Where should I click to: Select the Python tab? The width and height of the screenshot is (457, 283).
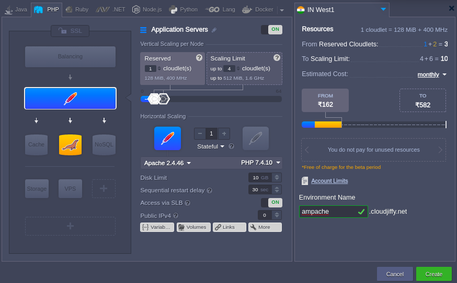pos(184,9)
